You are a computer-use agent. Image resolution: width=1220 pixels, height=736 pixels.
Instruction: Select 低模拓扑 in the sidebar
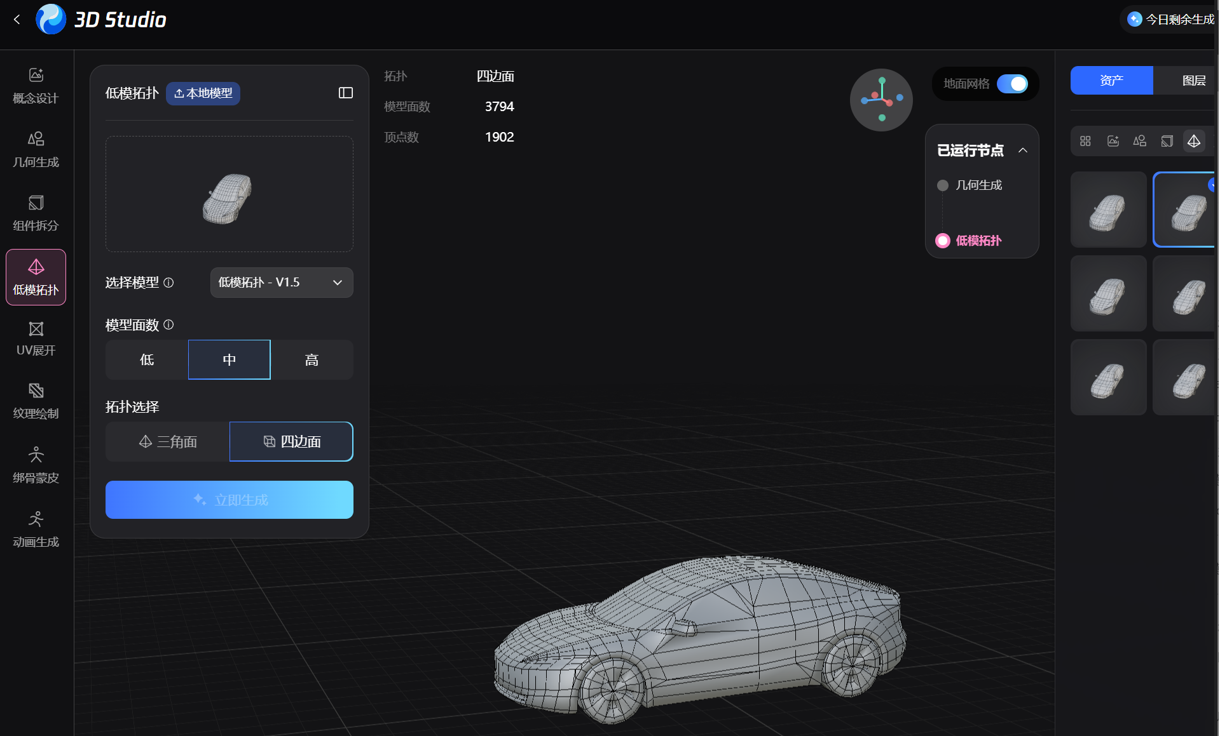coord(36,278)
